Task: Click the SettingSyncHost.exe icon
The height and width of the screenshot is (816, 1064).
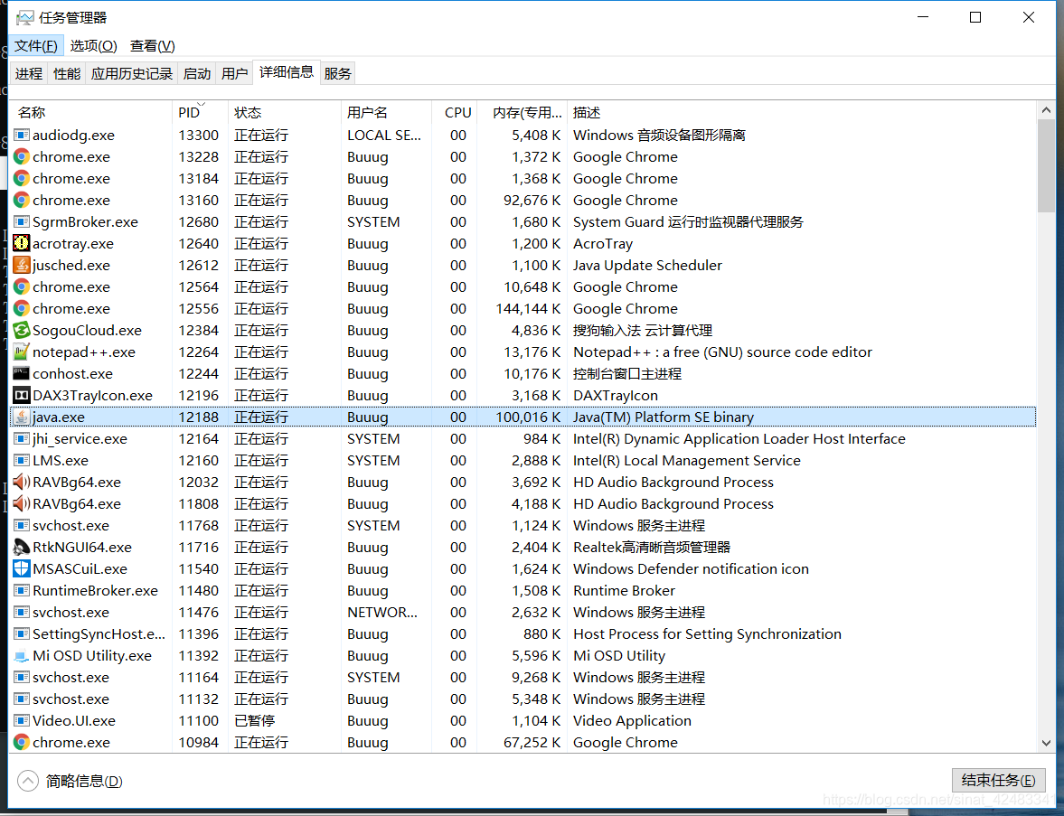Action: [x=22, y=634]
